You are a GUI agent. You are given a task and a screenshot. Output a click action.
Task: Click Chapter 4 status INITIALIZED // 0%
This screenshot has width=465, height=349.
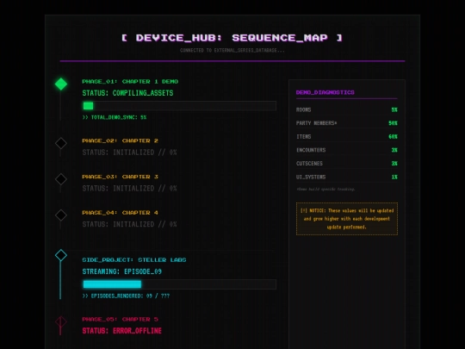(x=129, y=224)
